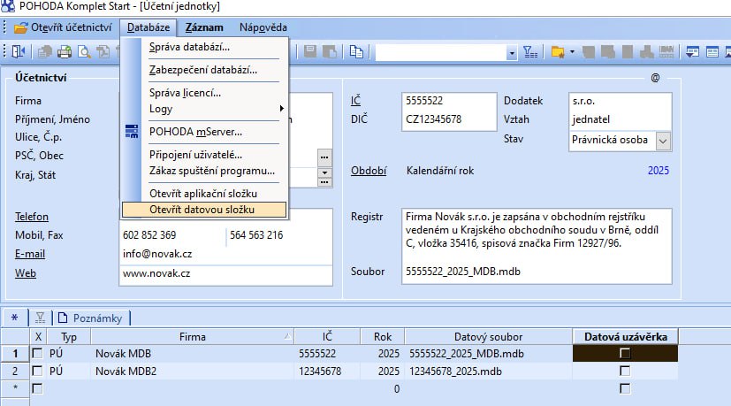Click the Web label link
Screen dimensions: 731x406
pyautogui.click(x=25, y=273)
